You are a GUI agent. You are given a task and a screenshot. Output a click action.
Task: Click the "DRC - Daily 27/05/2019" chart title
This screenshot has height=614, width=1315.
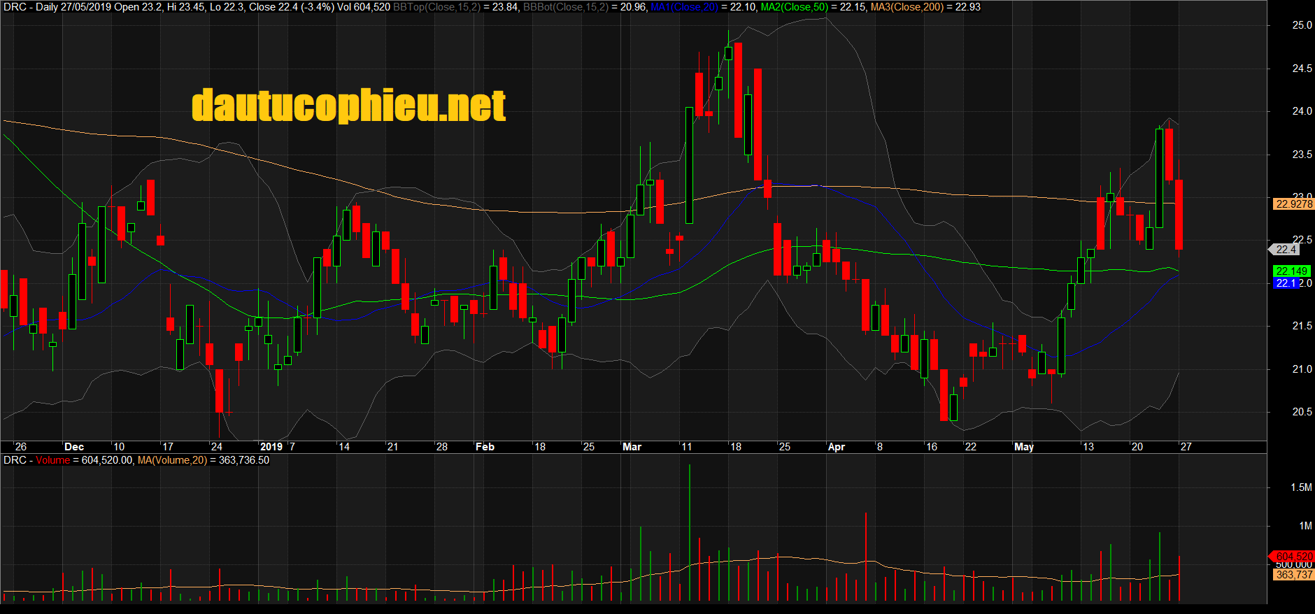pyautogui.click(x=56, y=7)
